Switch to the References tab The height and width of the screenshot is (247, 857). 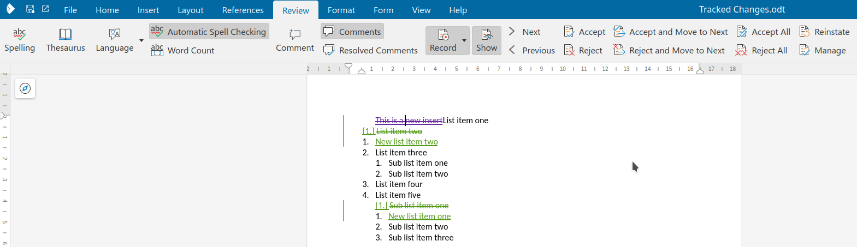point(243,10)
